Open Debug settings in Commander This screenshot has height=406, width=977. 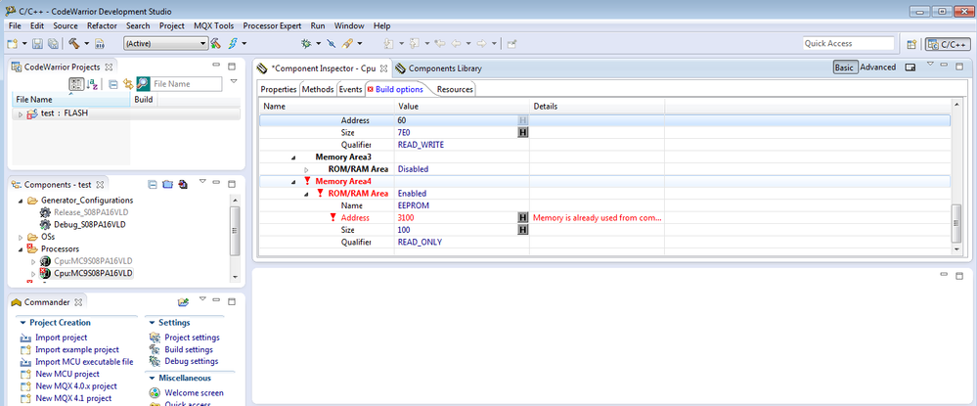coord(192,361)
